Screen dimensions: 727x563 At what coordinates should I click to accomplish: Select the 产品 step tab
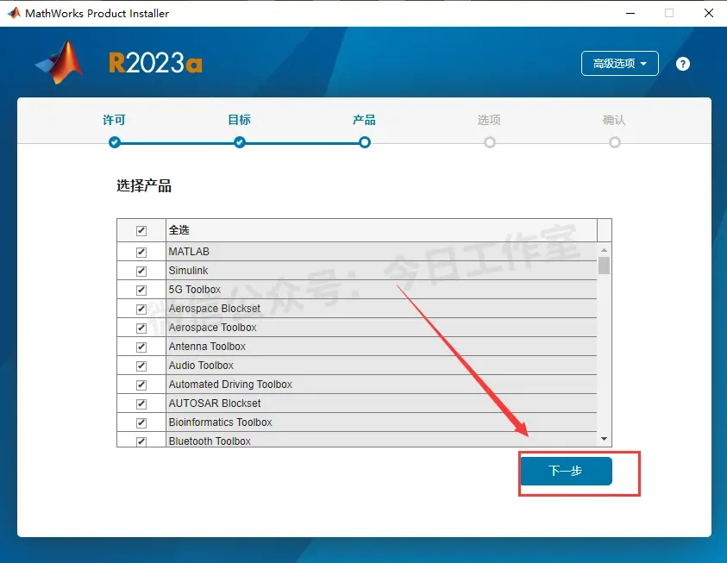[364, 120]
